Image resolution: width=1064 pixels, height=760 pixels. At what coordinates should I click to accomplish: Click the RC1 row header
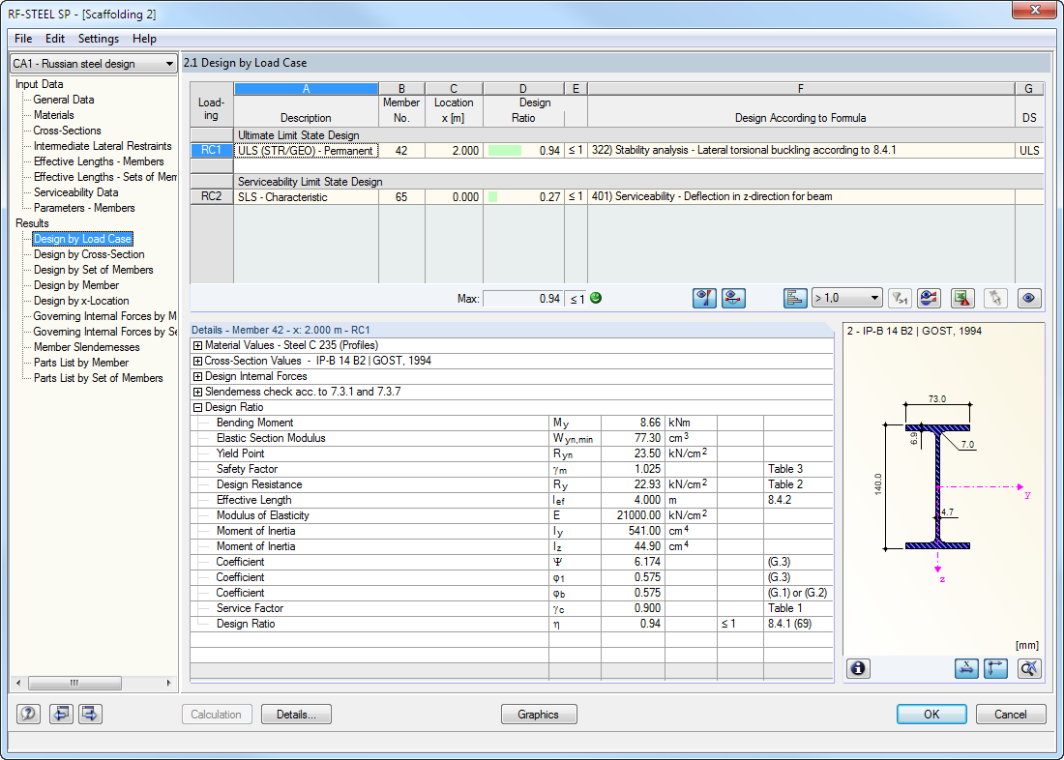[x=211, y=151]
